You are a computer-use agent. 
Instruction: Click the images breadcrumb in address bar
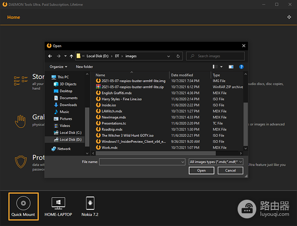click(x=131, y=56)
